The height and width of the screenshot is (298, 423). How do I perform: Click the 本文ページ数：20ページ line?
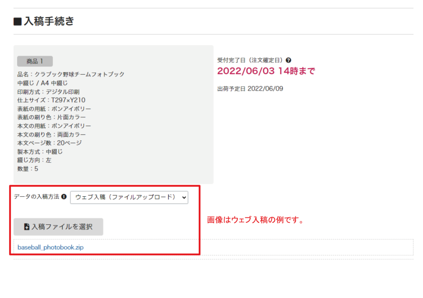(49, 143)
